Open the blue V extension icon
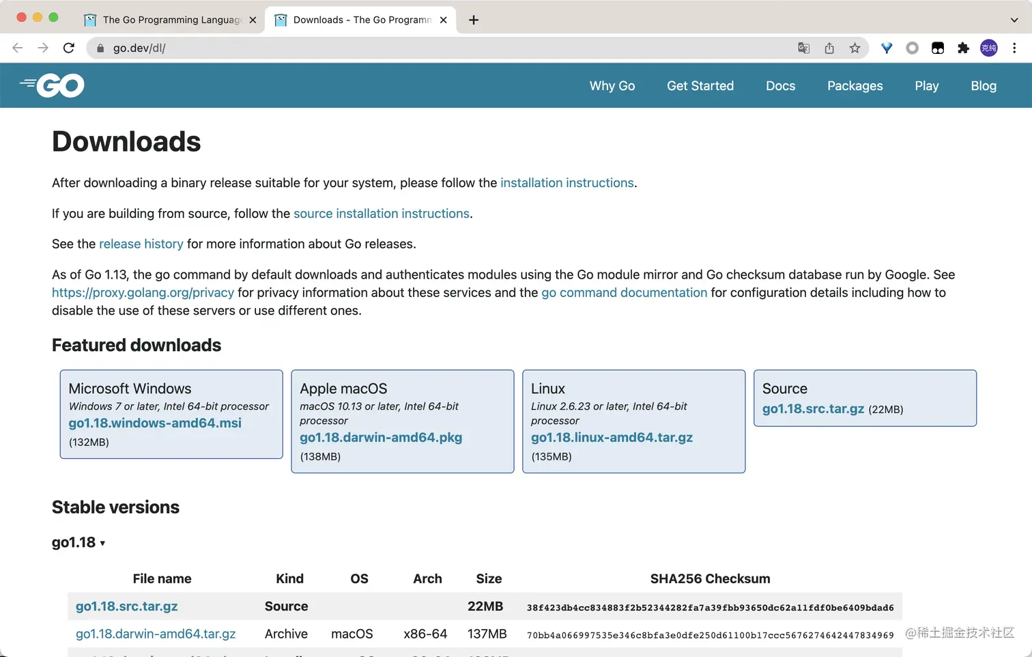1032x657 pixels. point(887,48)
